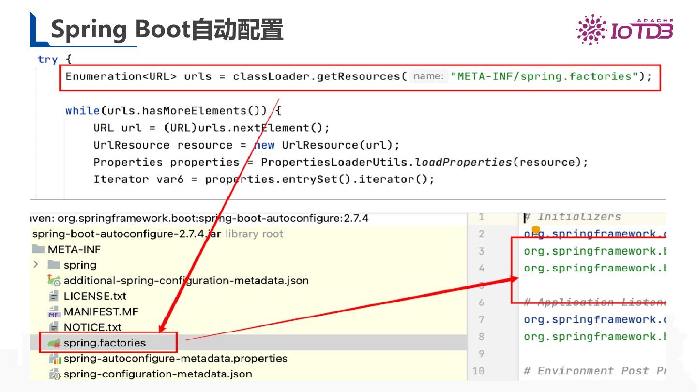
Task: Click the "URL url = (URL)urls.nextElement();" line
Action: pyautogui.click(x=212, y=128)
